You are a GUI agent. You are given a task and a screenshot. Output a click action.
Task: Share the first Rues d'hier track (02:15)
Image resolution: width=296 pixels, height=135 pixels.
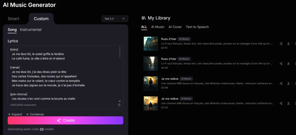point(281,44)
